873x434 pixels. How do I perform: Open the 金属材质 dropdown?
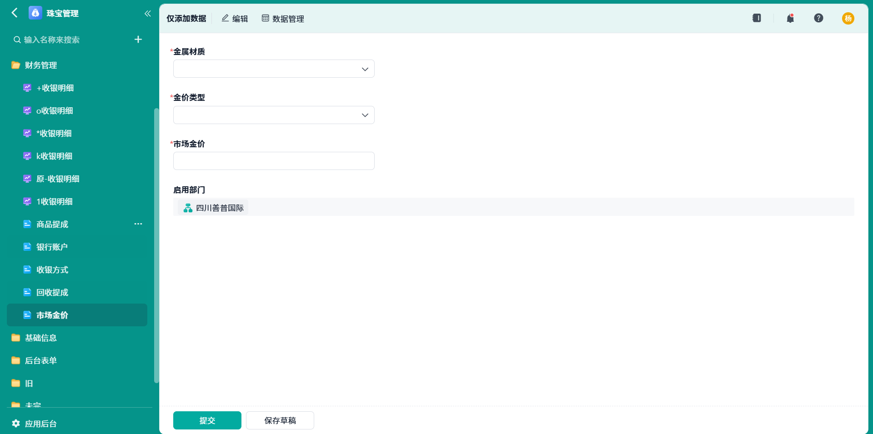(274, 69)
